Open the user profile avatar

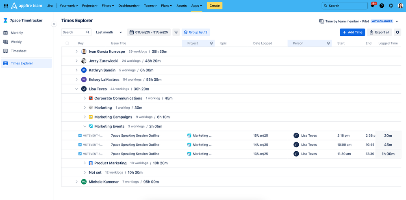[400, 6]
